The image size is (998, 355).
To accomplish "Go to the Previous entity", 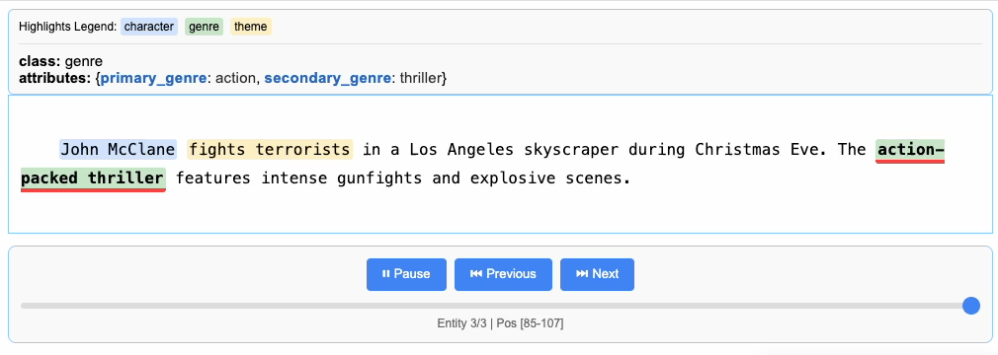I will click(503, 274).
